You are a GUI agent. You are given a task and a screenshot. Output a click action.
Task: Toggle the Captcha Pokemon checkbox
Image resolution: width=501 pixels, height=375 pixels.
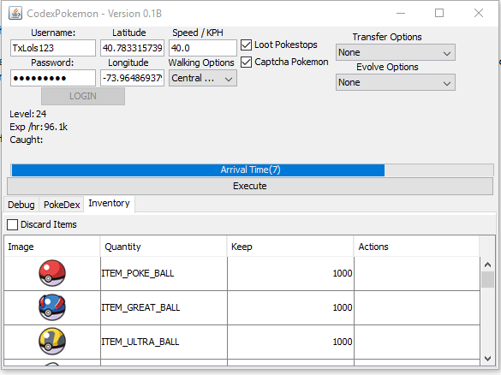(246, 62)
